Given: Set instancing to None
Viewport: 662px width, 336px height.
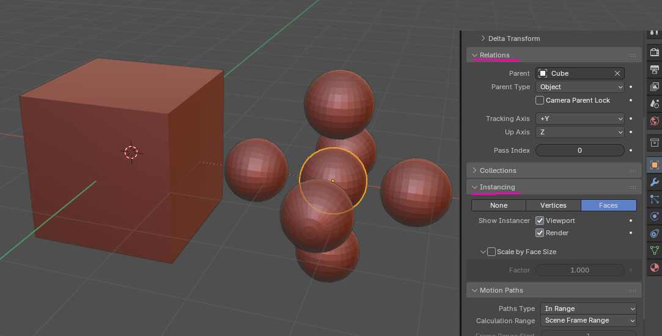Looking at the screenshot, I should [499, 205].
